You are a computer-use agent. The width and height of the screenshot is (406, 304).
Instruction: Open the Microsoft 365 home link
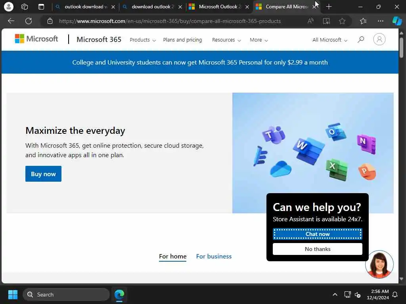99,39
